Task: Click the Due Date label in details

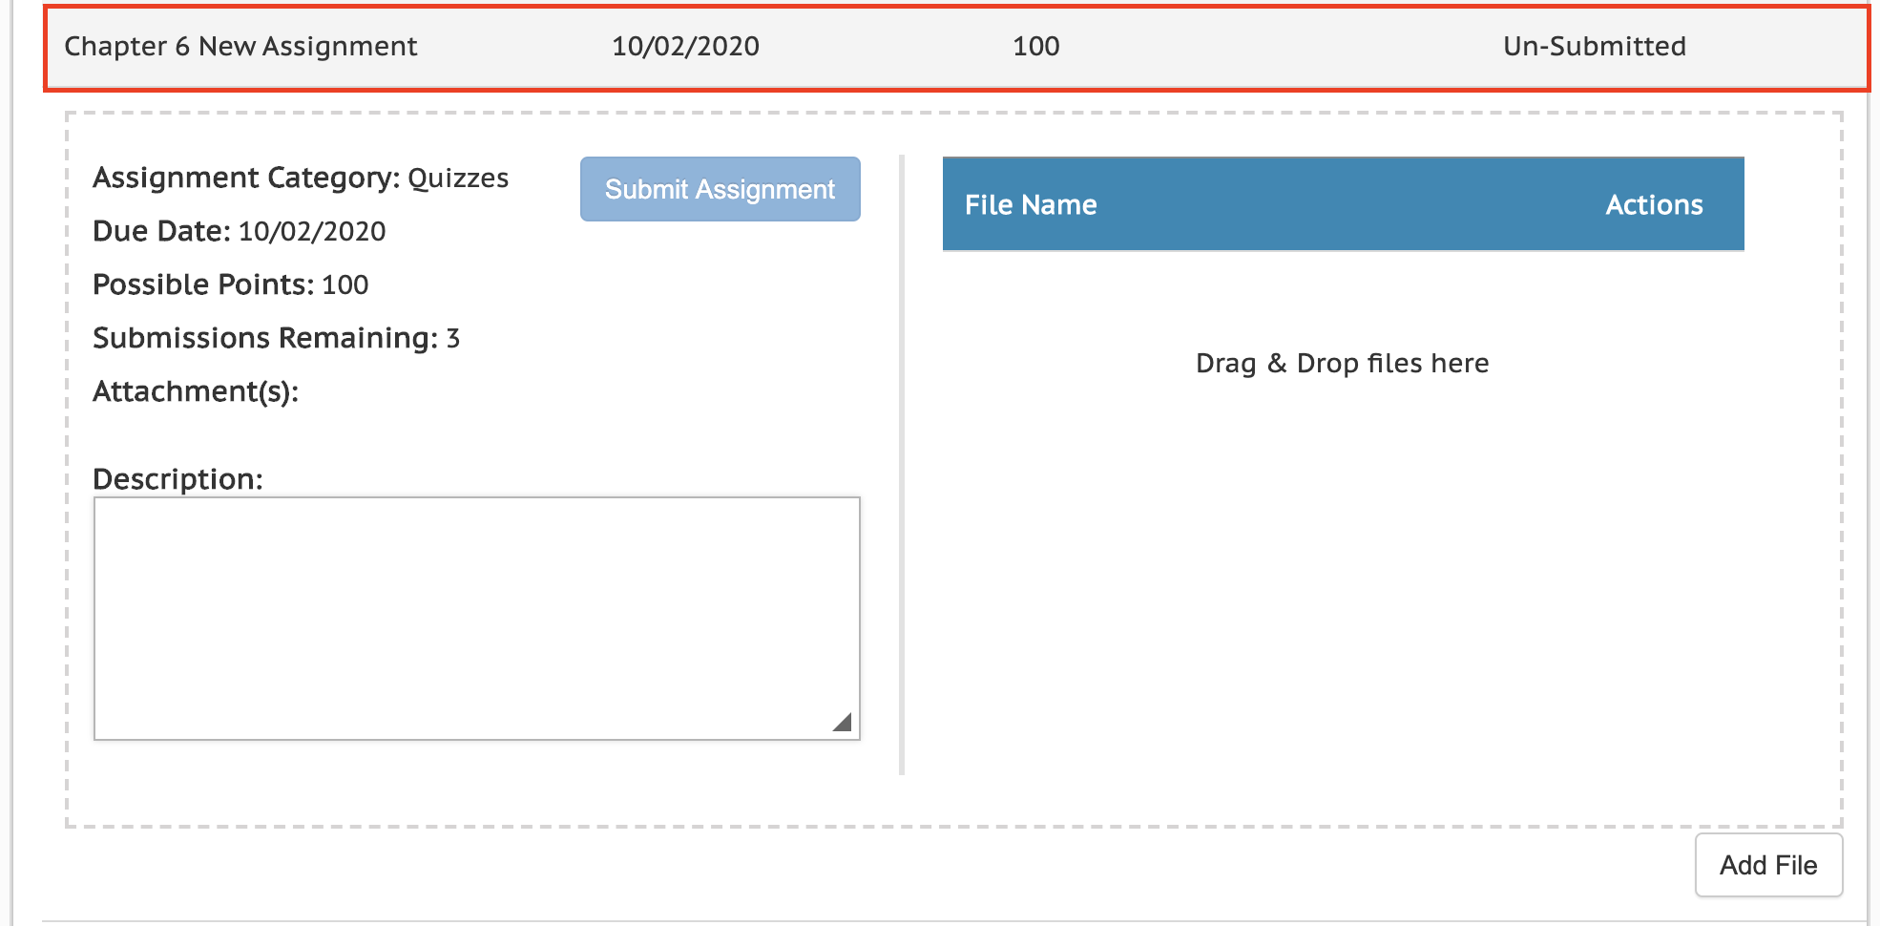Action: click(x=161, y=231)
